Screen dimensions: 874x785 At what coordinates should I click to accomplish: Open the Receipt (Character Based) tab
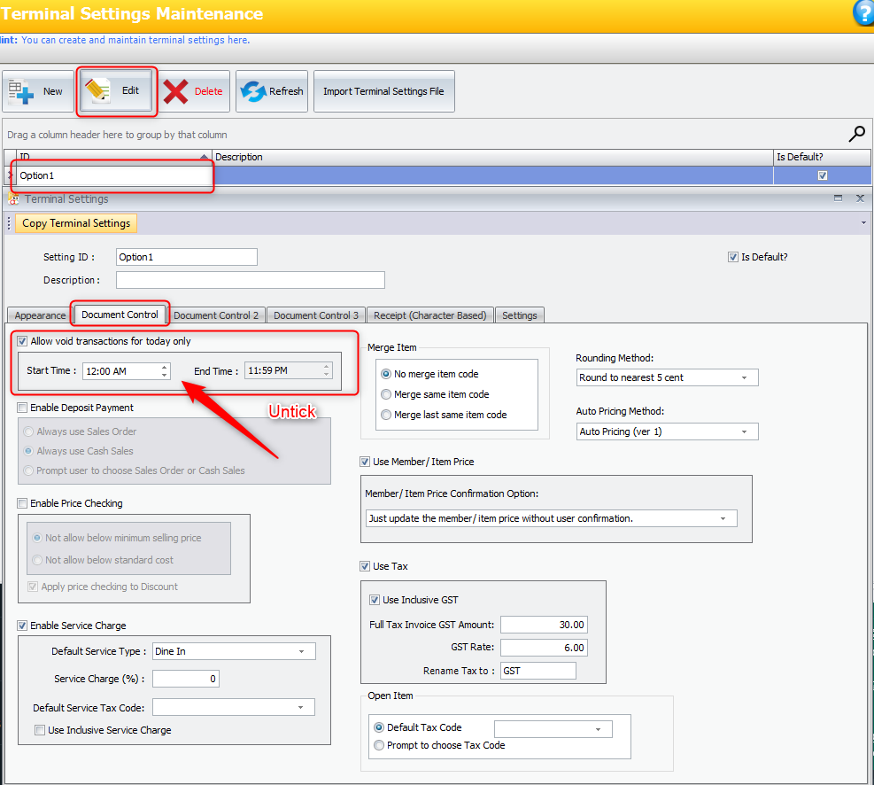[429, 315]
